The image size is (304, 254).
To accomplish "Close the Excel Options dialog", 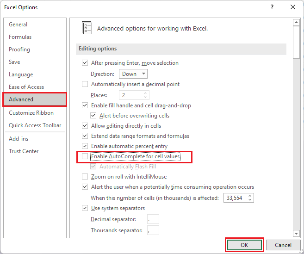I will [x=293, y=7].
